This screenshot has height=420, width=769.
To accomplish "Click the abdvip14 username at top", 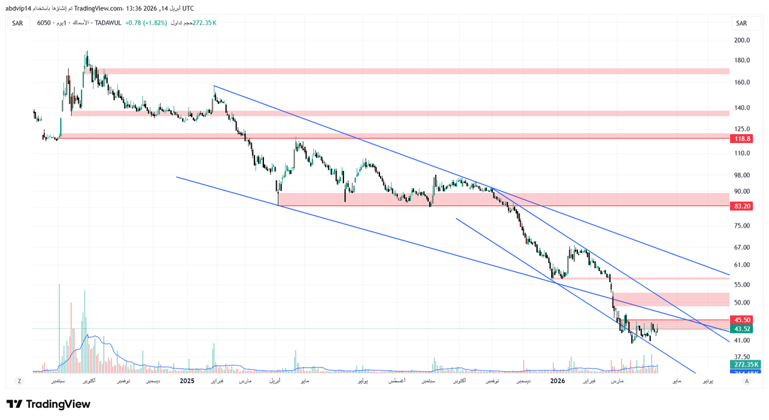I will coord(17,8).
